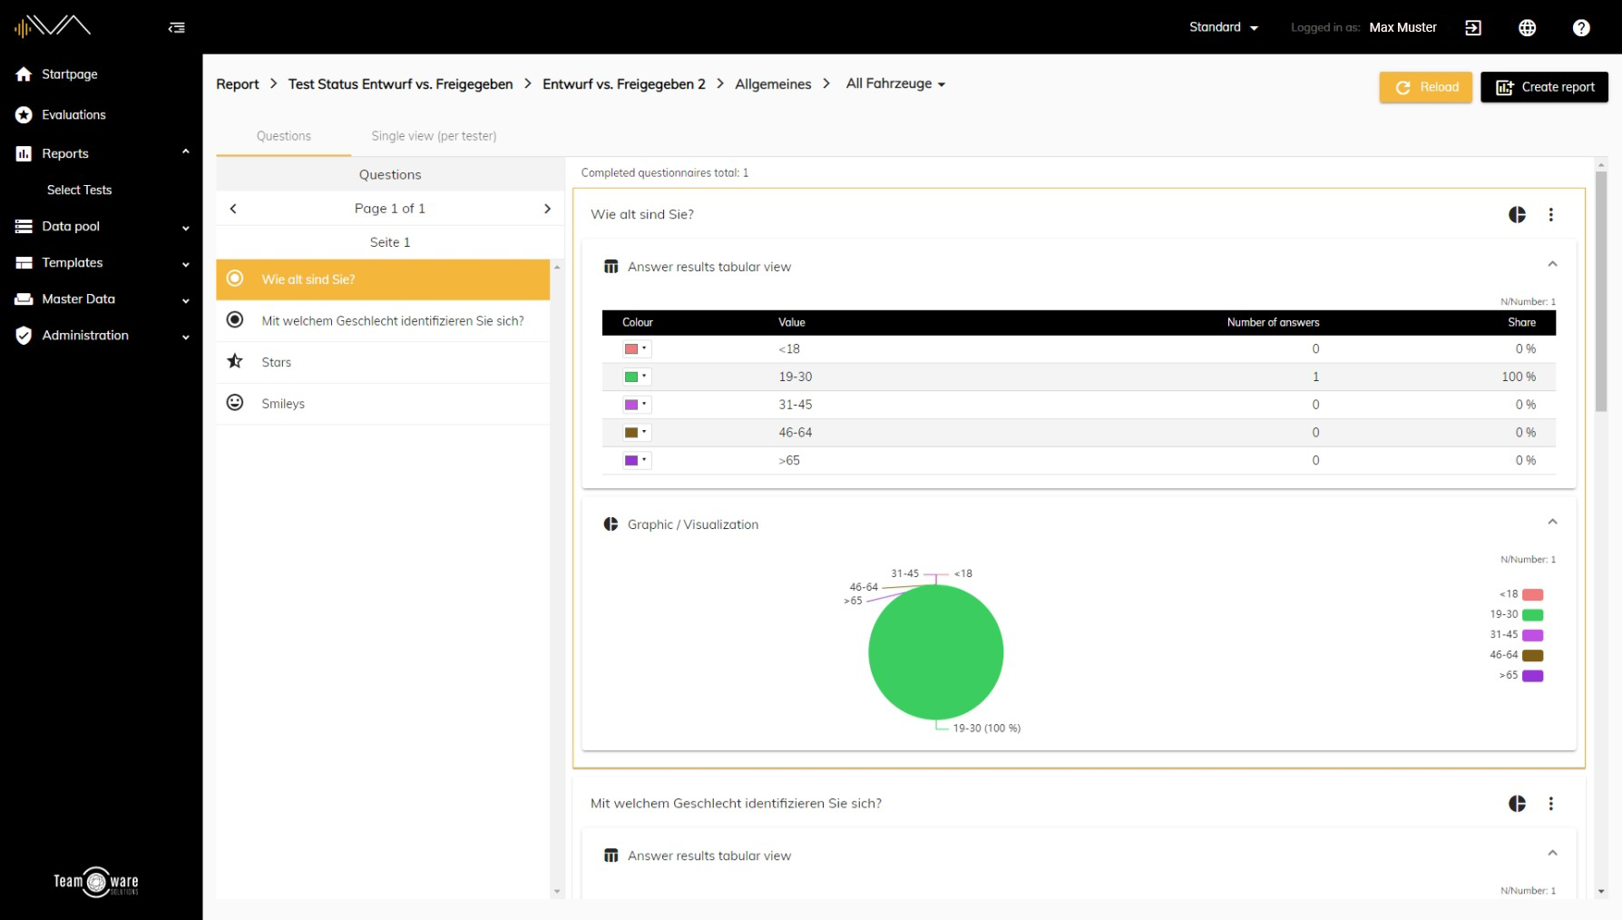
Task: Open the language globe icon
Action: pyautogui.click(x=1528, y=28)
